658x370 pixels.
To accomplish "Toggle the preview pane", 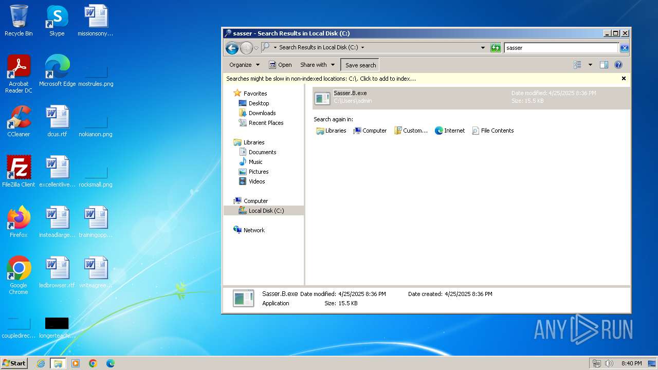I will point(604,65).
